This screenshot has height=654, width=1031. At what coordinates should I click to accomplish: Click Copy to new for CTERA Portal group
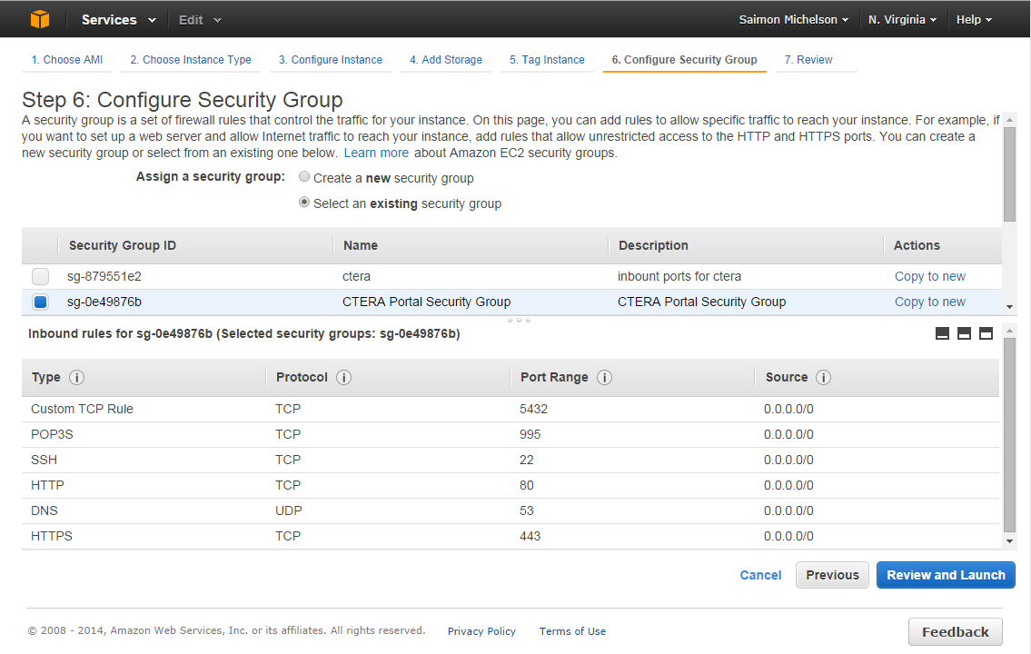[930, 302]
